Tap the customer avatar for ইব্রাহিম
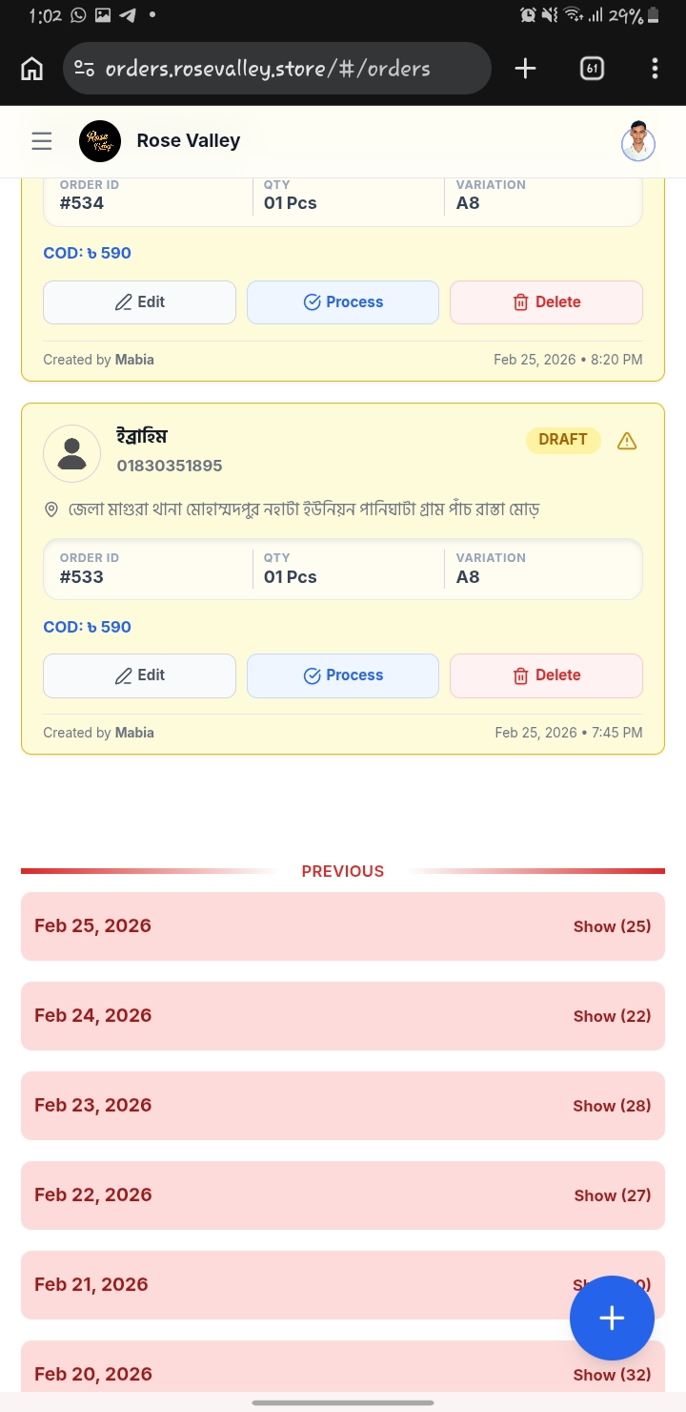 point(72,453)
